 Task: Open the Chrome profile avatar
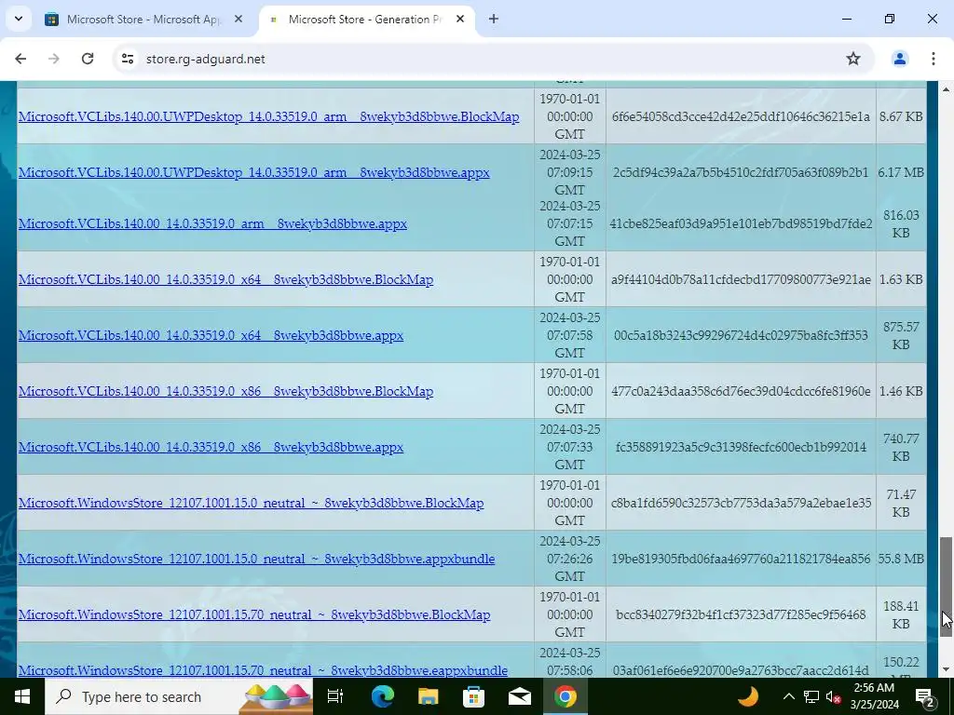(899, 59)
